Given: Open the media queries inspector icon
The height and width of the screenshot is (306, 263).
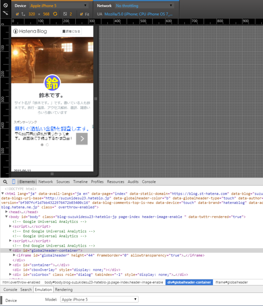Looking at the screenshot, I should [x=5, y=13].
